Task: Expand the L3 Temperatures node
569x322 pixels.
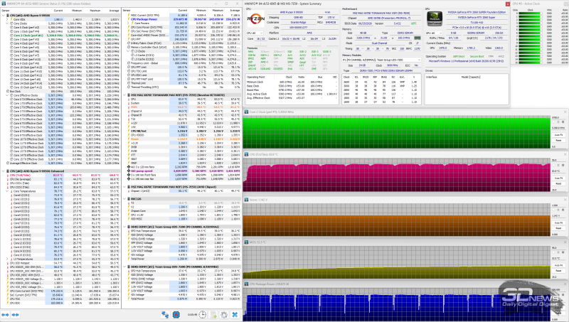Action: click(7, 259)
